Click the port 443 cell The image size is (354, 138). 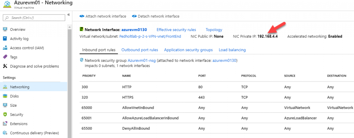coord(202,97)
